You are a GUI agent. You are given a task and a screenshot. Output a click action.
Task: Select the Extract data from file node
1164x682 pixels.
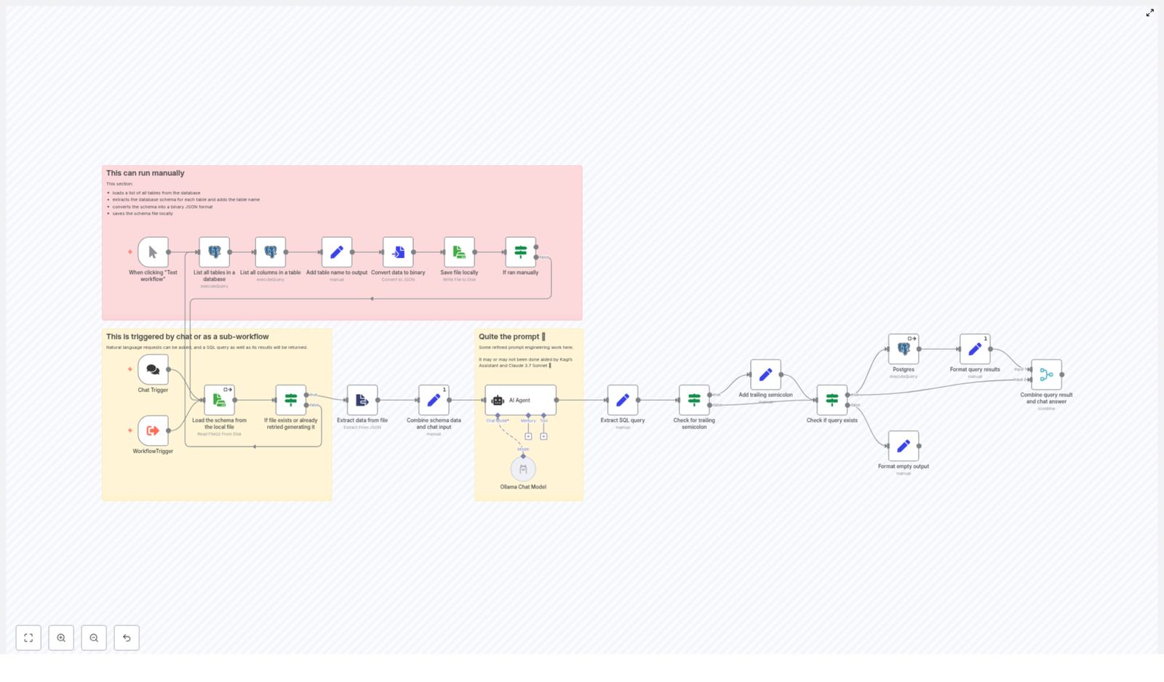(x=362, y=399)
